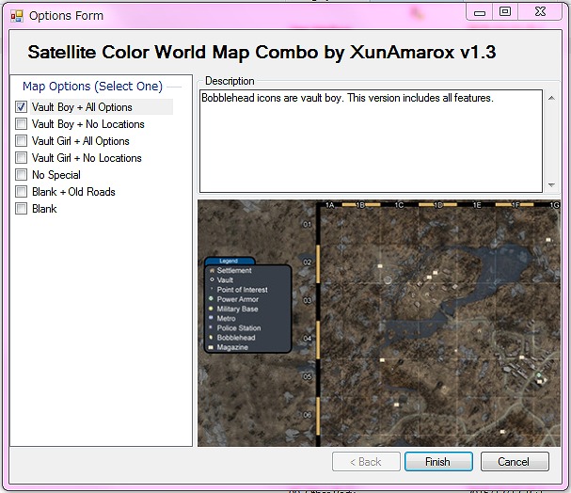Cancel the options form

click(x=515, y=462)
